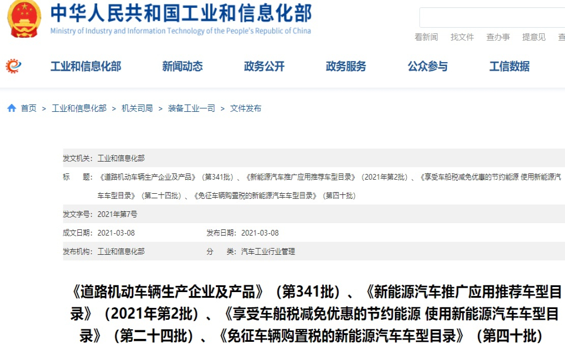Screen dimensions: 565x348
Task: Open the 工业和信息化部 main menu
Action: click(86, 66)
